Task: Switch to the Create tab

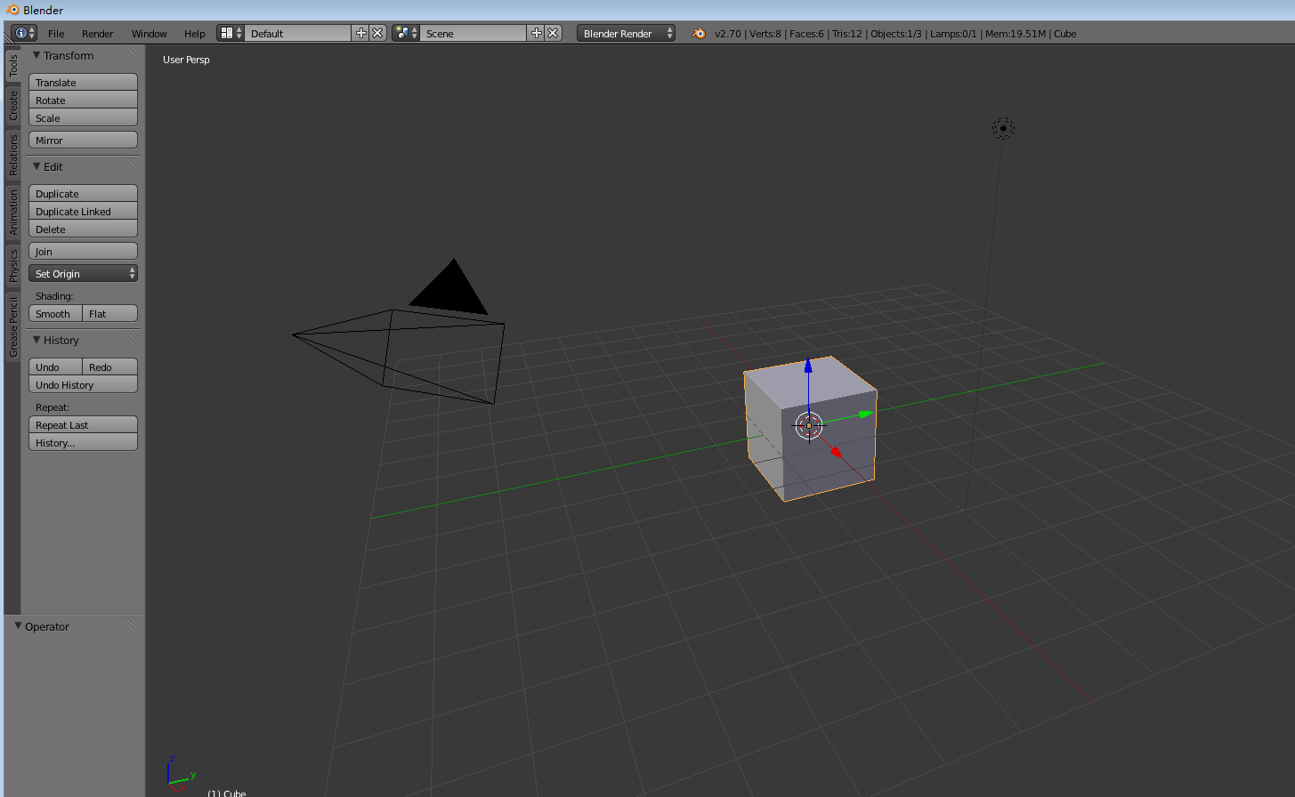Action: [12, 106]
